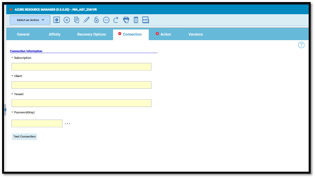The height and width of the screenshot is (178, 315).
Task: Click the pencil edit icon
Action: pos(87,20)
